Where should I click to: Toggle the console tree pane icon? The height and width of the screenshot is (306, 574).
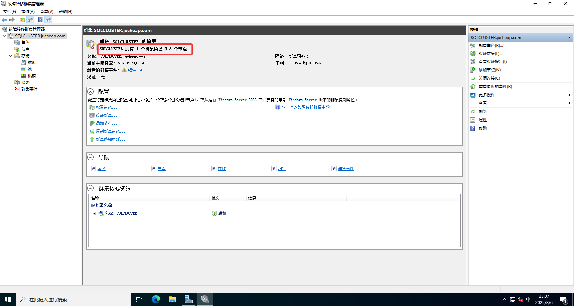(30, 20)
